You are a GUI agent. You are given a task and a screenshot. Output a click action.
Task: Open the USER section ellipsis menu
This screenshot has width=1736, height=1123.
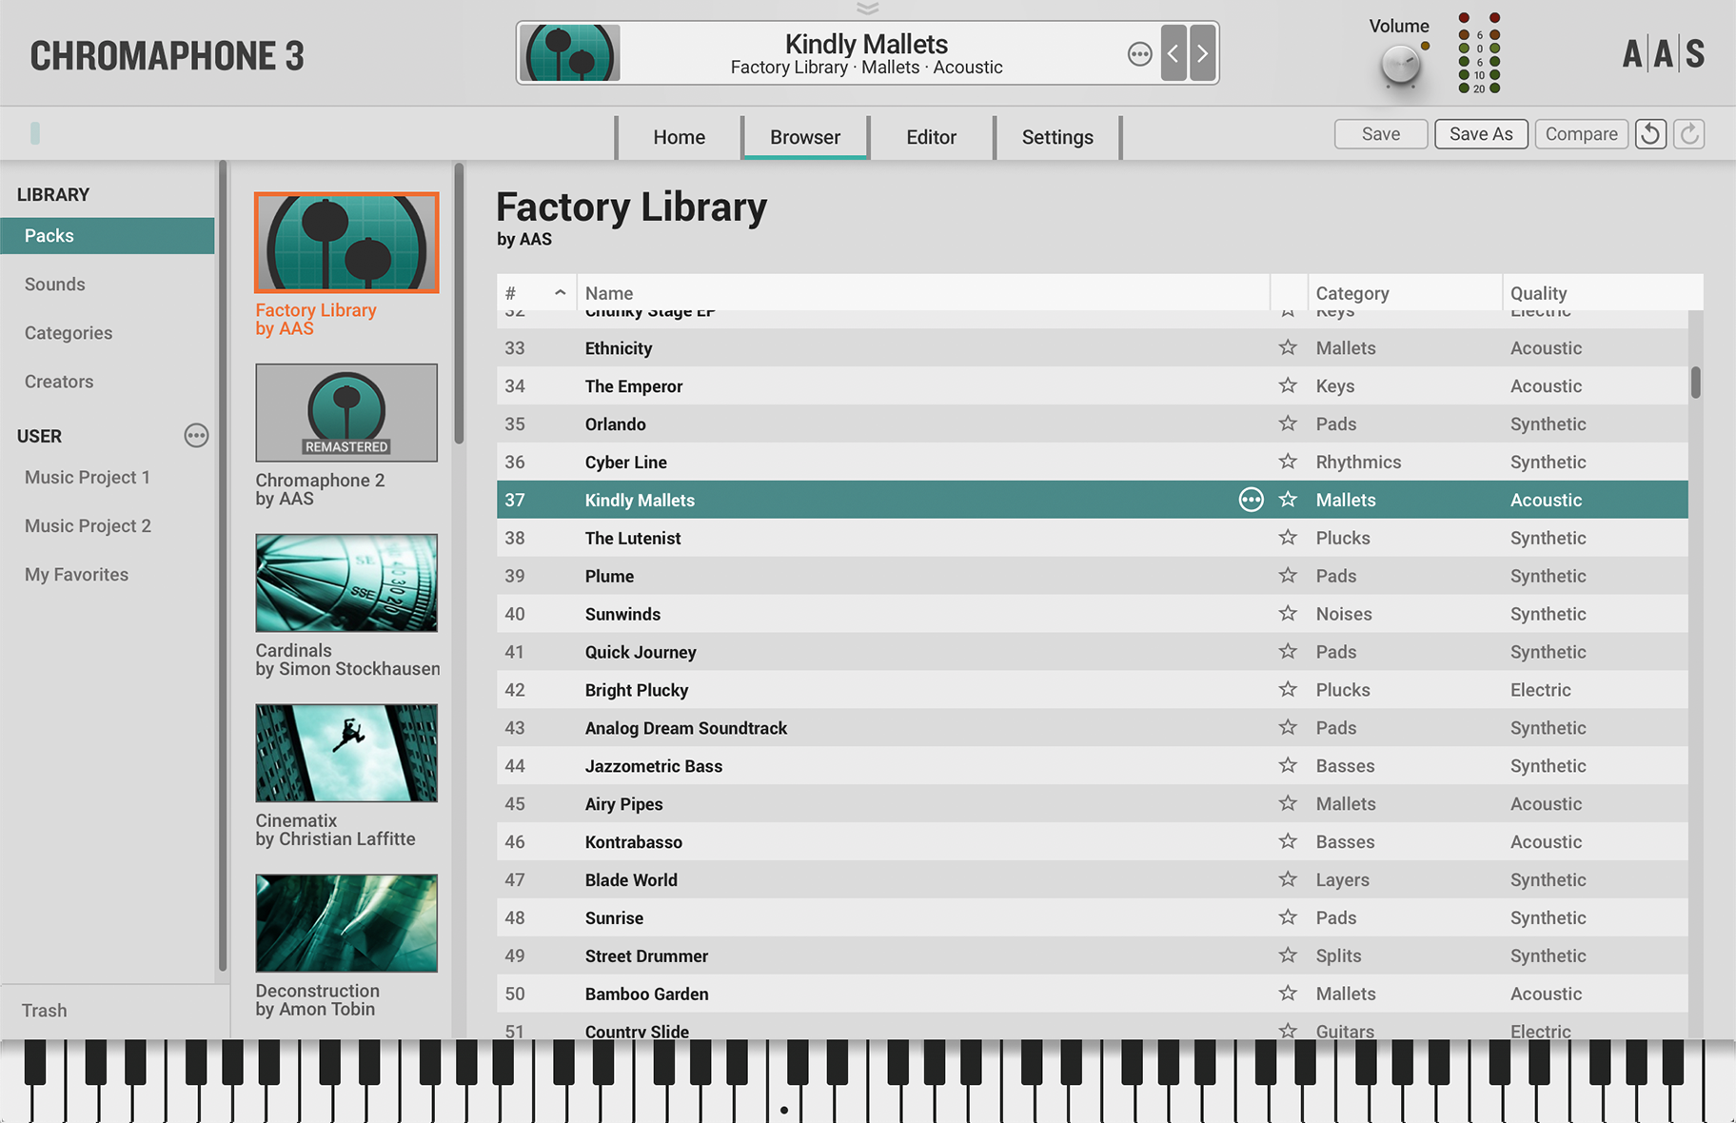tap(196, 436)
